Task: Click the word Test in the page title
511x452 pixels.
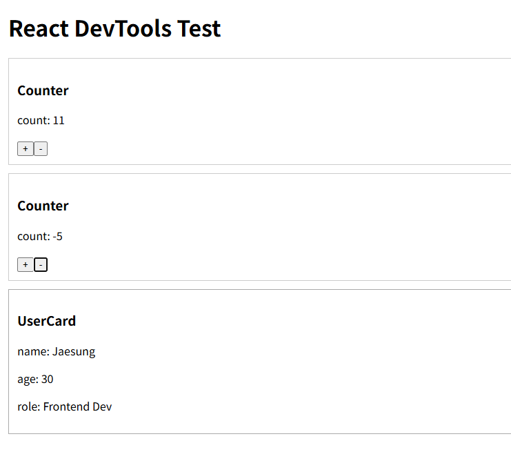Action: [x=199, y=29]
